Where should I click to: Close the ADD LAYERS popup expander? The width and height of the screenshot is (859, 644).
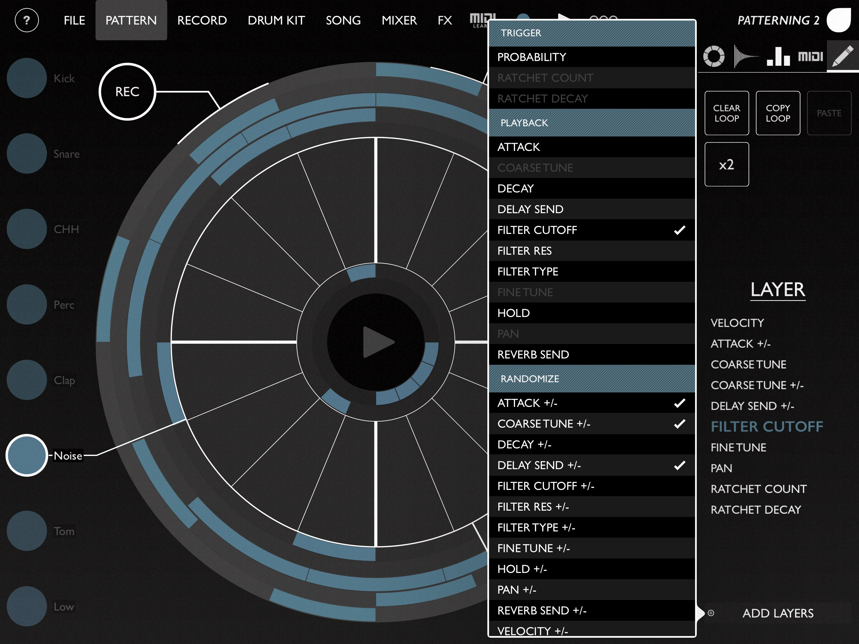click(778, 613)
